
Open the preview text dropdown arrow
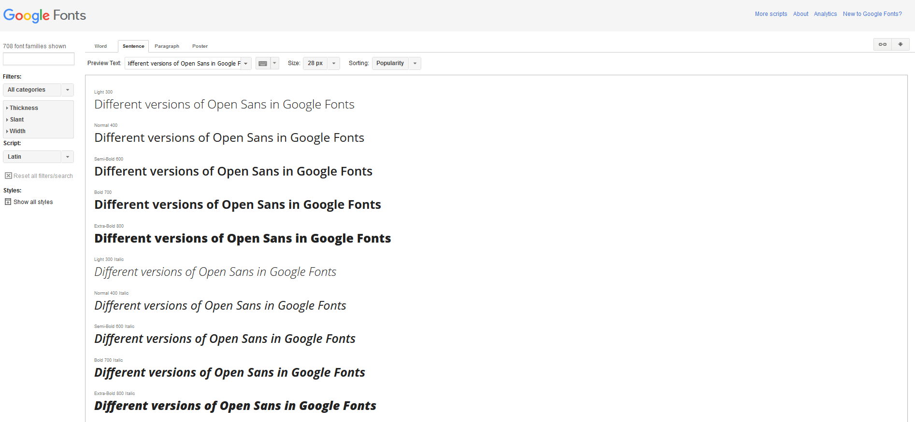pyautogui.click(x=246, y=63)
